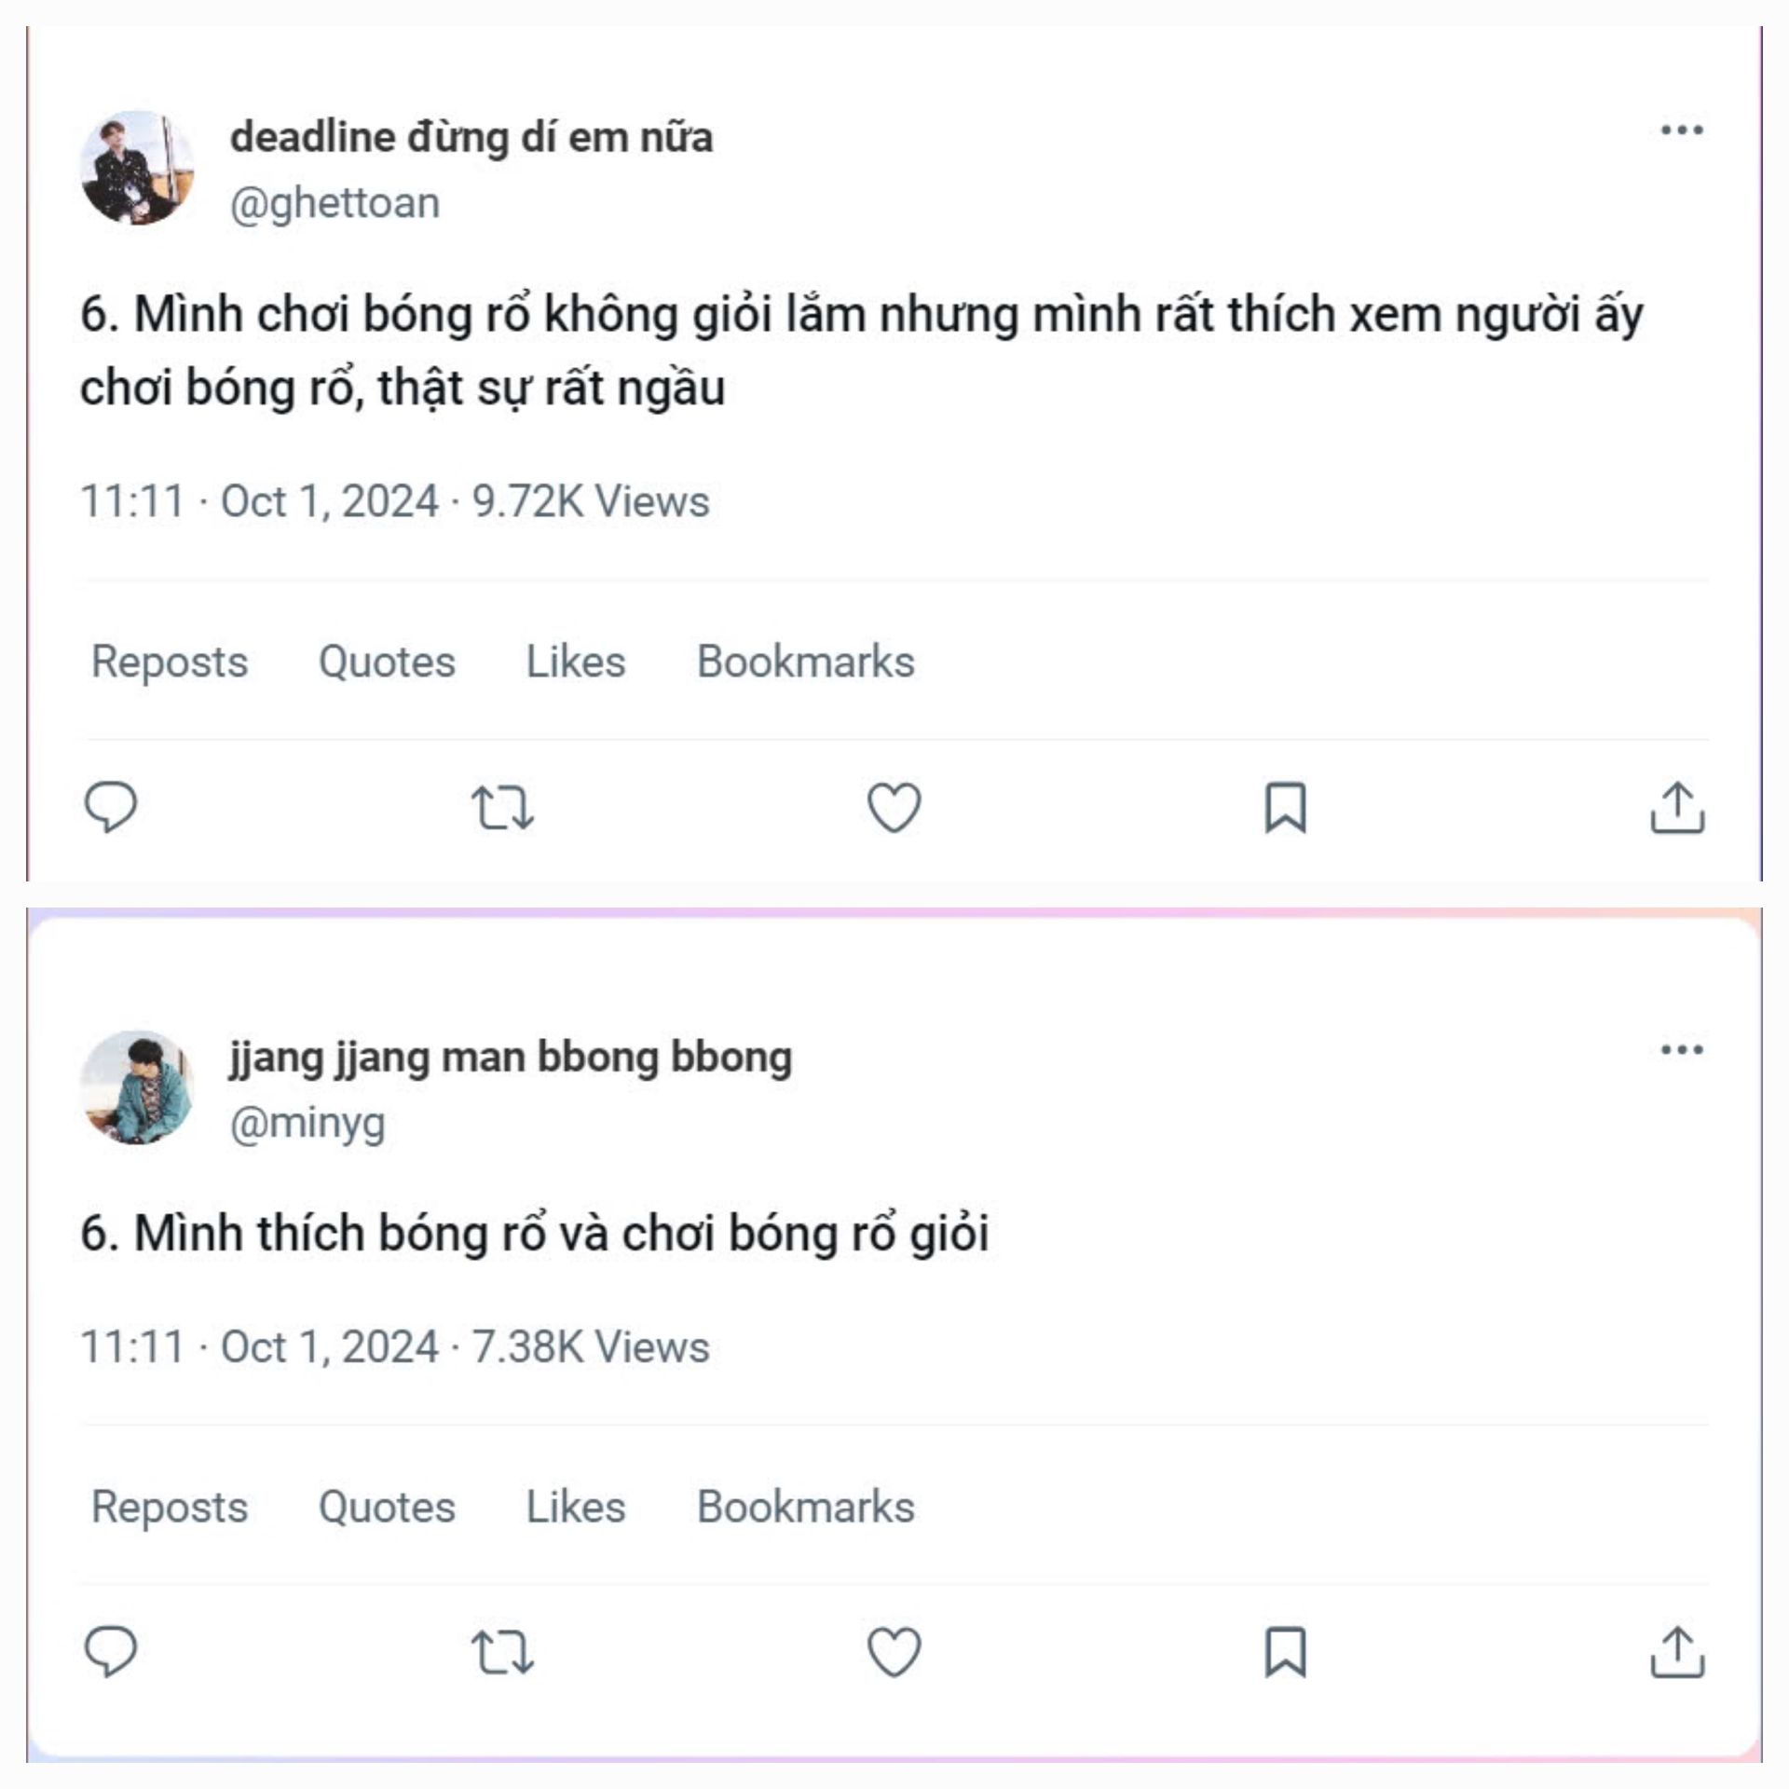
Task: View Bookmarks of the @minyg post
Action: coord(806,1507)
